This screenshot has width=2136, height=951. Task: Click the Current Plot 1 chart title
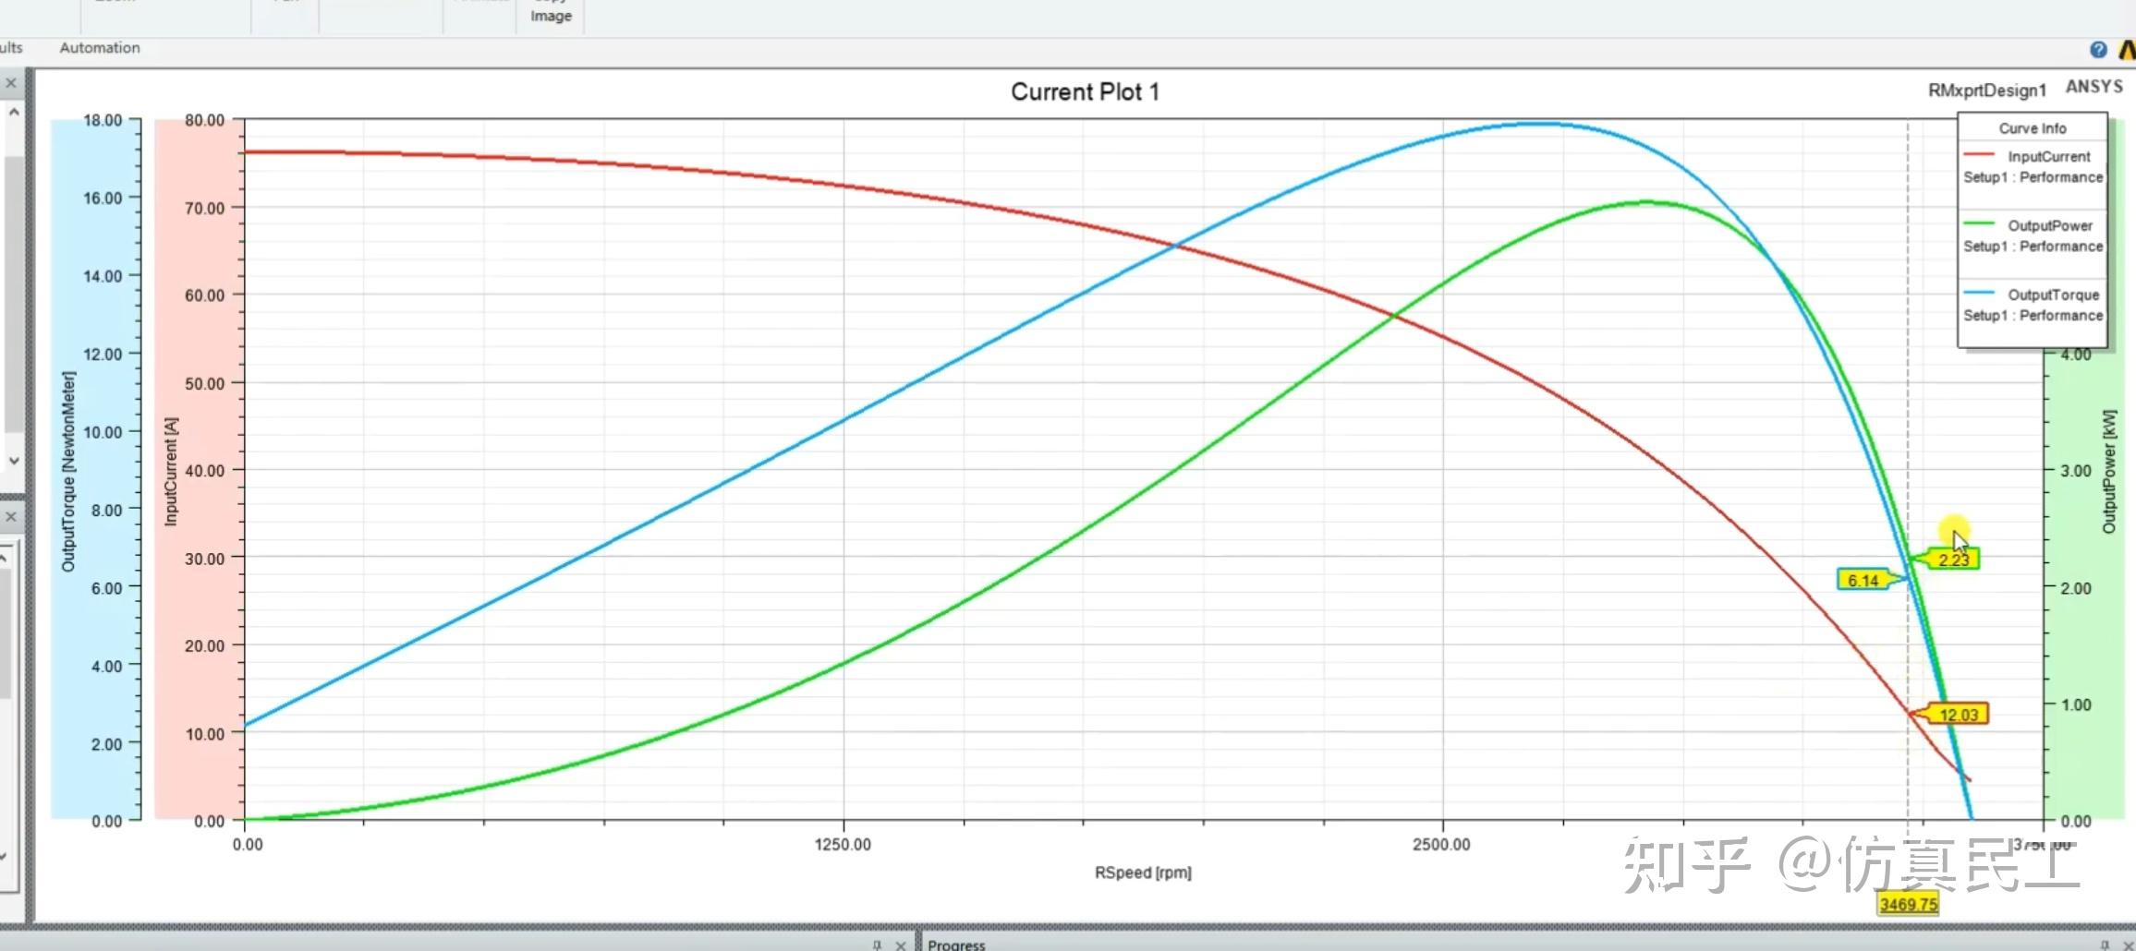[x=1086, y=90]
